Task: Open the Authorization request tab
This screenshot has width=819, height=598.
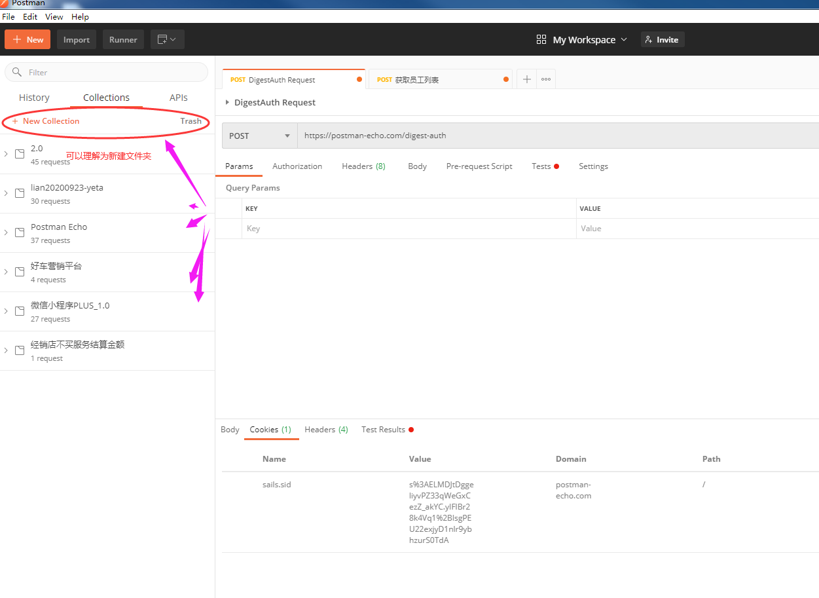Action: coord(297,166)
